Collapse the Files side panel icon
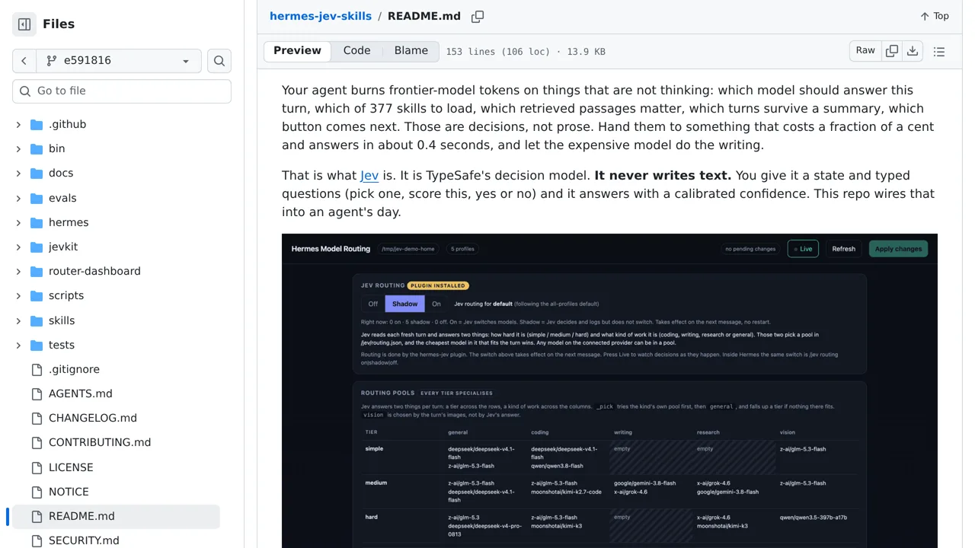The image size is (975, 548). pos(24,24)
